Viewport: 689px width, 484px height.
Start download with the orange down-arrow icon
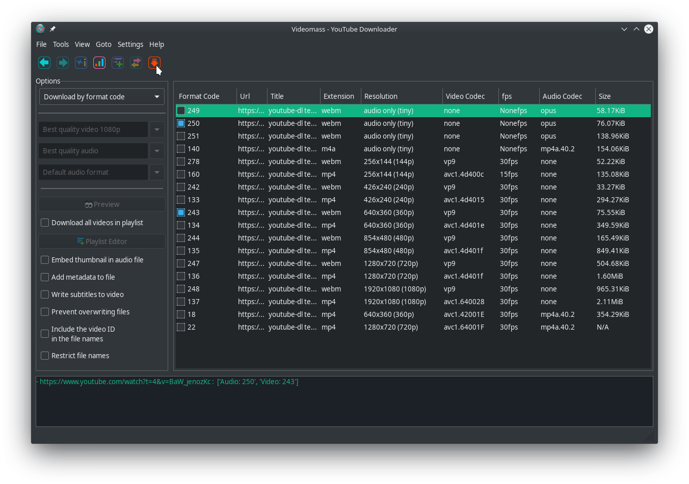(154, 63)
